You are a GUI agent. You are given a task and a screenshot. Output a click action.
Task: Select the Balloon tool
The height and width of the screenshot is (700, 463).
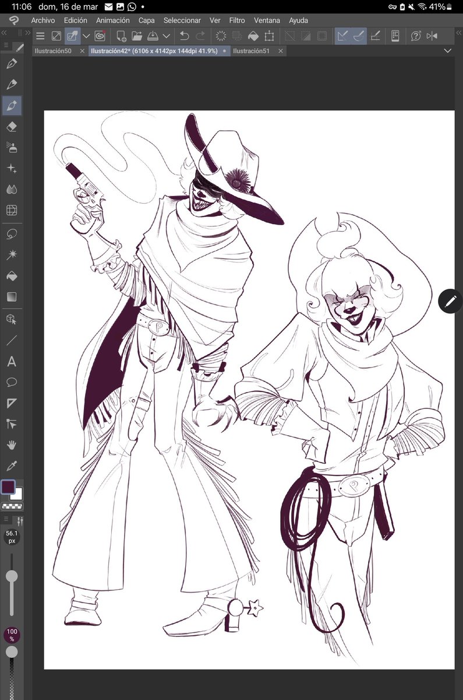point(12,383)
